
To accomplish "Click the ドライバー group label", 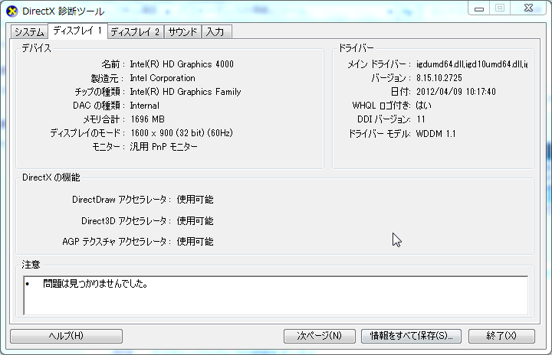I will [x=356, y=48].
